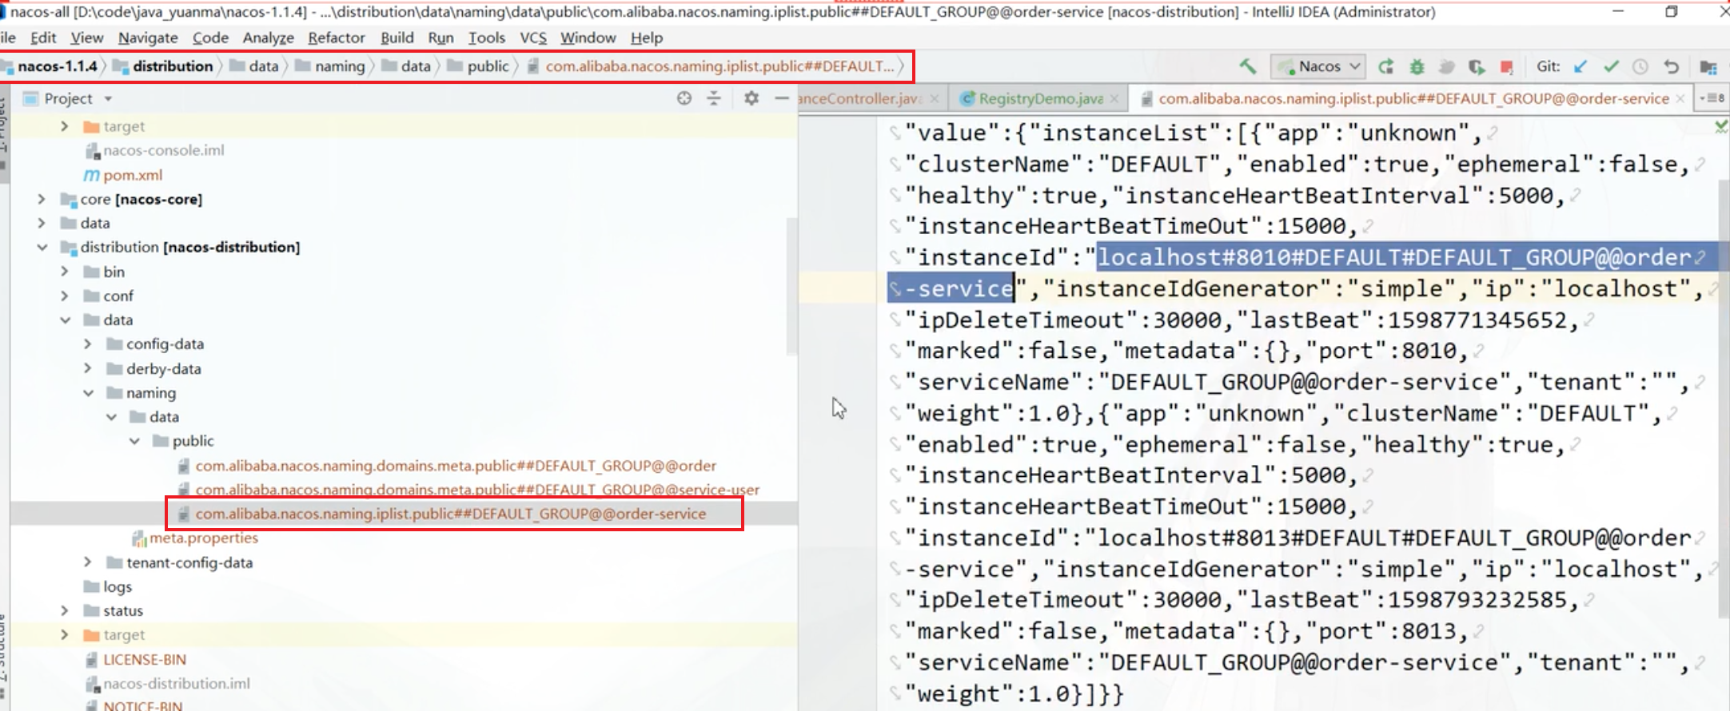This screenshot has height=711, width=1730.
Task: Click the distribution breadcrumb
Action: [173, 66]
